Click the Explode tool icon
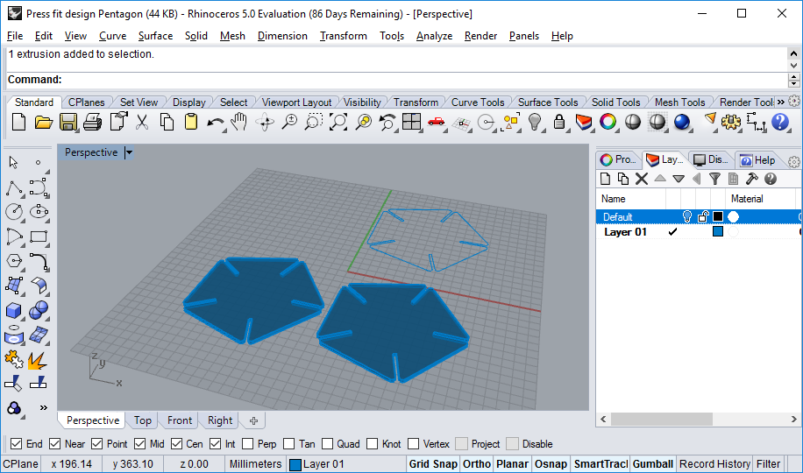Image resolution: width=803 pixels, height=473 pixels. [39, 360]
